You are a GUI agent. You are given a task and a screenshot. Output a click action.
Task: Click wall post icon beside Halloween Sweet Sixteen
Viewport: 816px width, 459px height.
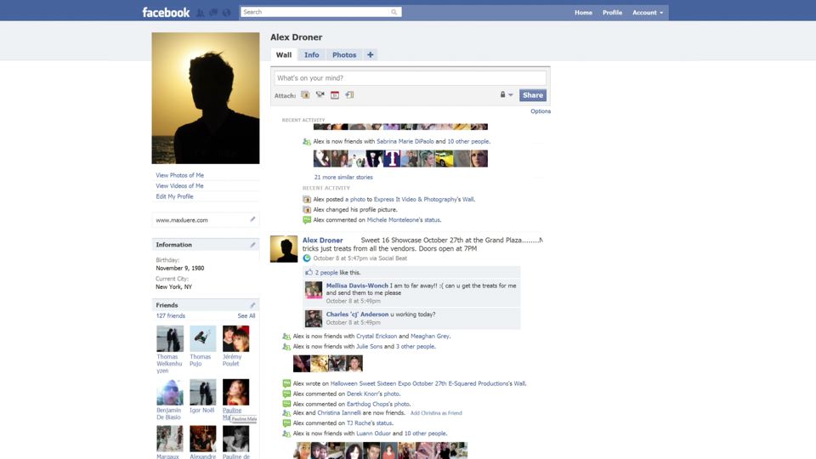click(x=286, y=383)
